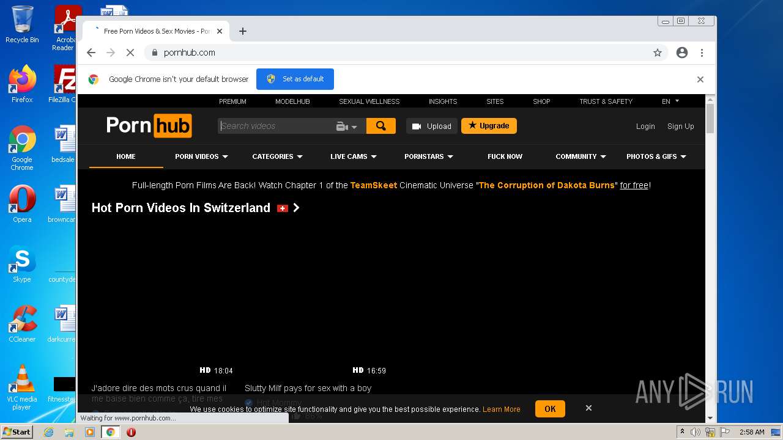Click the chevron next to the Switzerland heading
Screen dimensions: 783x440
tap(296, 208)
